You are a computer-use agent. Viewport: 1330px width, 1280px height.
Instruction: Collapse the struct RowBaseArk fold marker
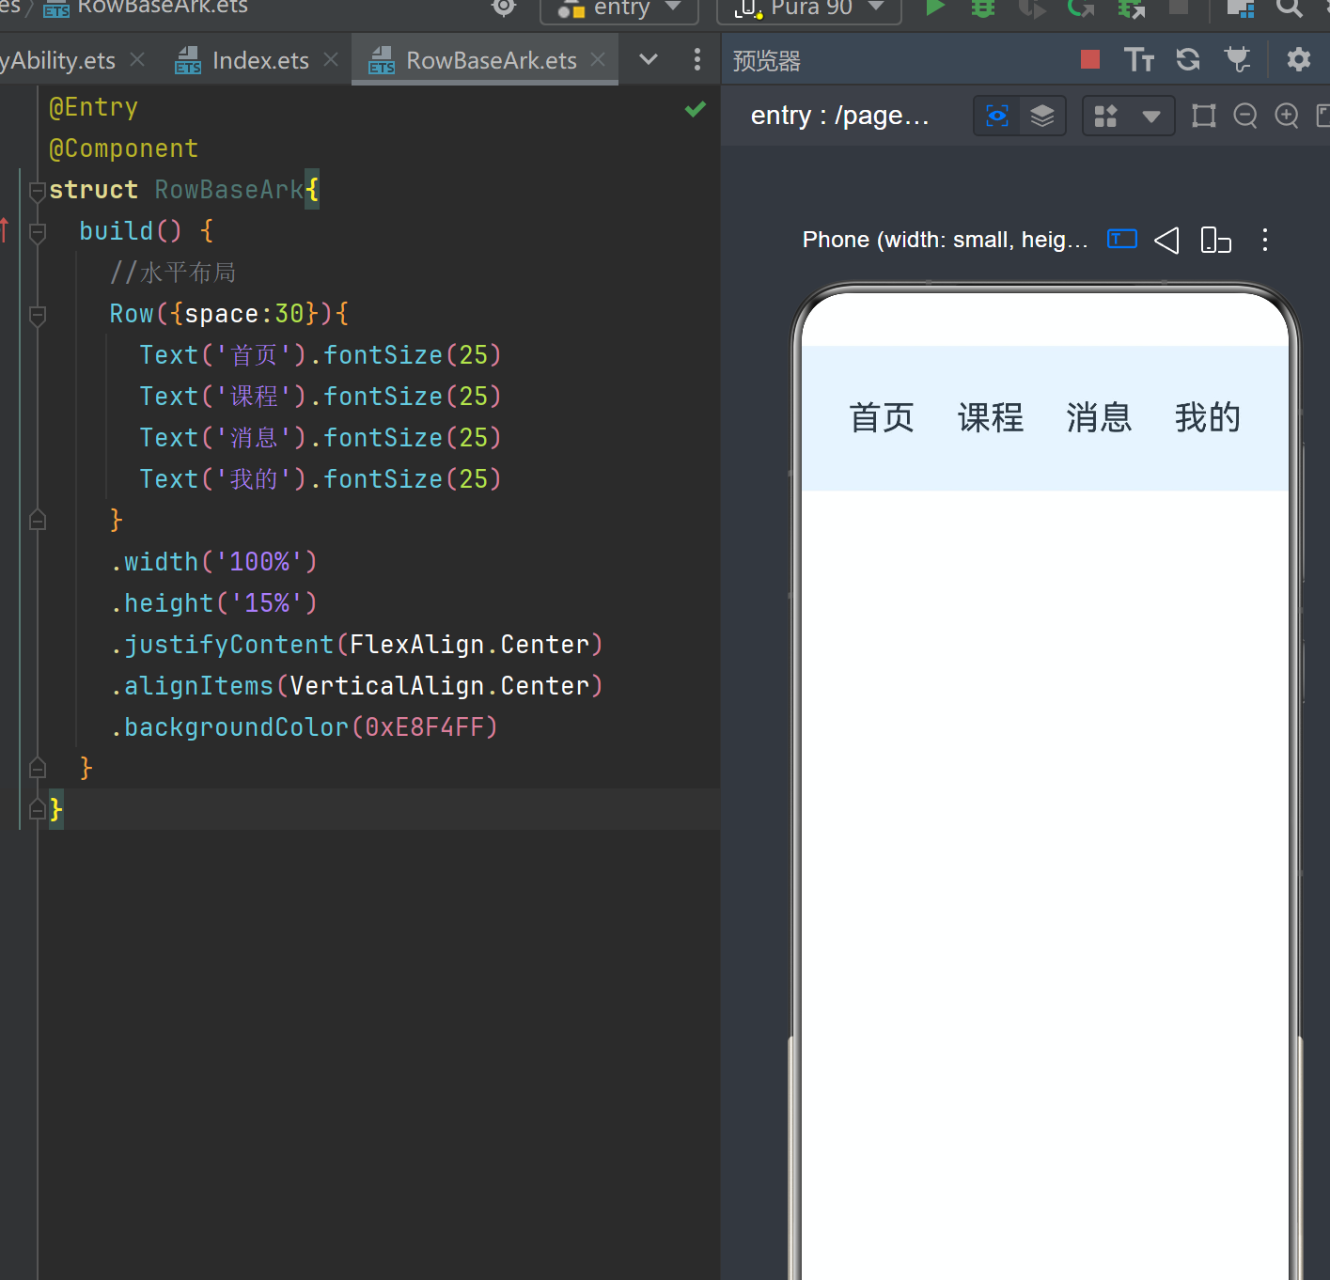(x=38, y=191)
